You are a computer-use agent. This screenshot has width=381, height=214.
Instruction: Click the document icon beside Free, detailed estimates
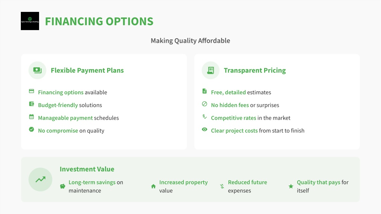(x=205, y=91)
